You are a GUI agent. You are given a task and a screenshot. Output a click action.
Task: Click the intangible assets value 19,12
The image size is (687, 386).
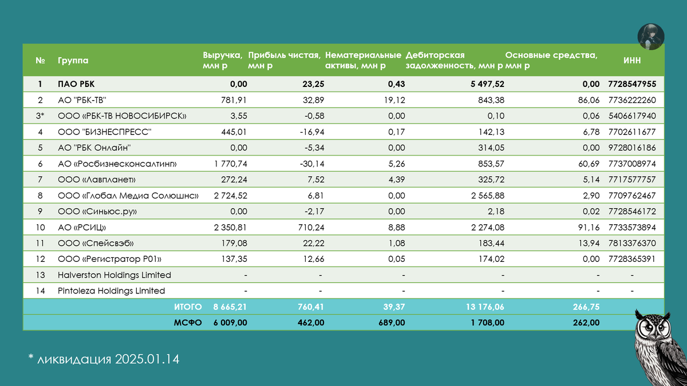coord(394,100)
